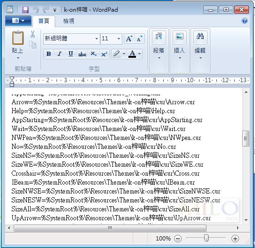
Task: Click the WordPad document icon in title bar
Action: [x=10, y=9]
